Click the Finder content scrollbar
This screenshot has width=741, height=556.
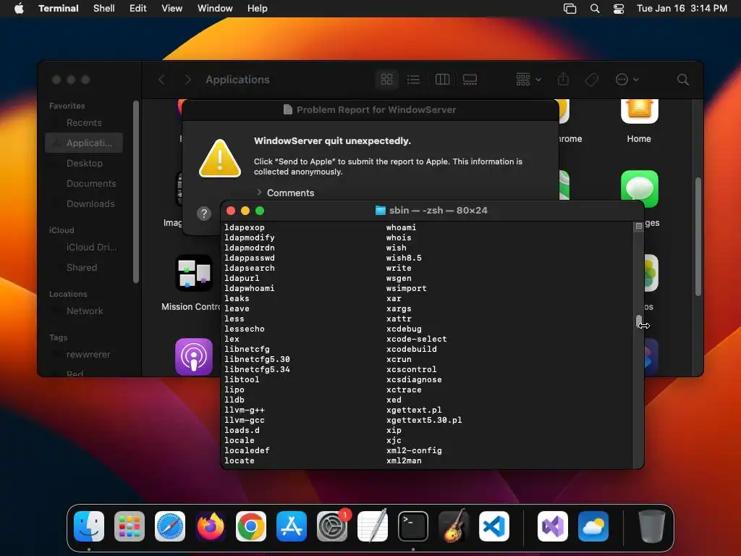(698, 237)
